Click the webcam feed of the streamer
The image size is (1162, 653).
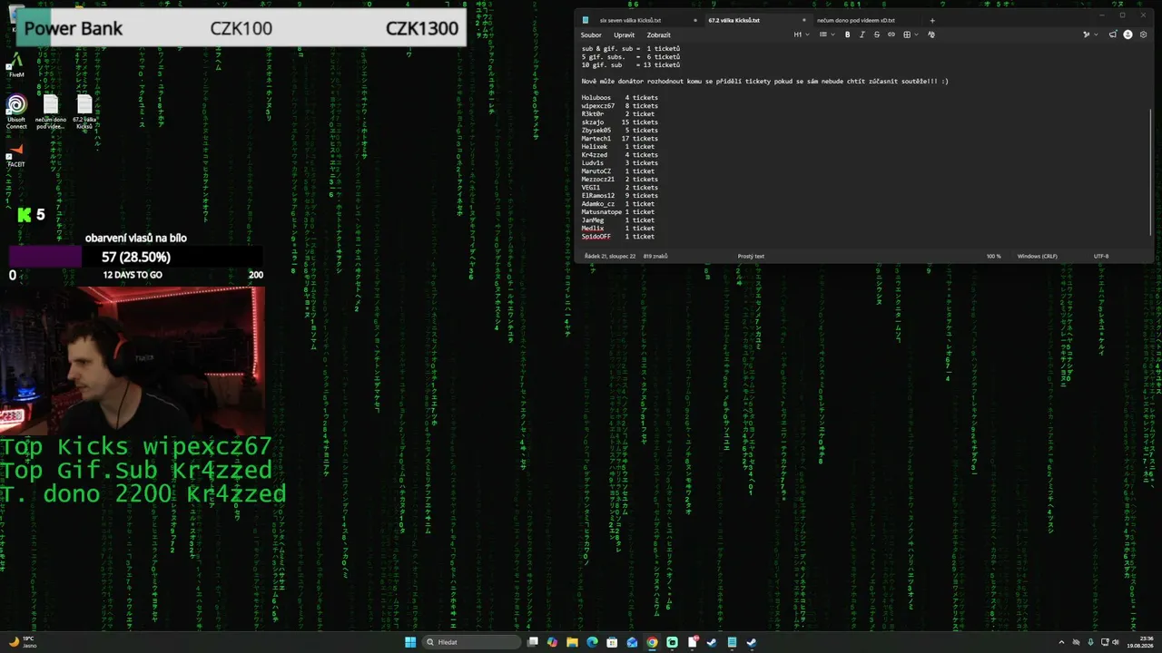pyautogui.click(x=134, y=361)
